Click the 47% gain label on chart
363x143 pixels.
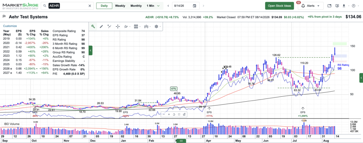(174, 89)
